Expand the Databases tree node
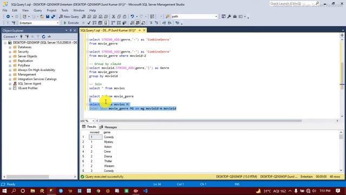 tap(10, 47)
